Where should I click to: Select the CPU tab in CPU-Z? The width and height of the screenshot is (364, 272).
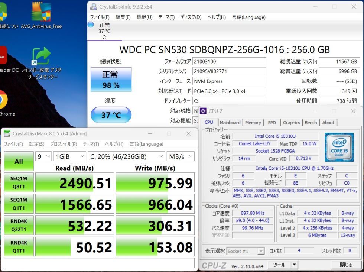[209, 122]
